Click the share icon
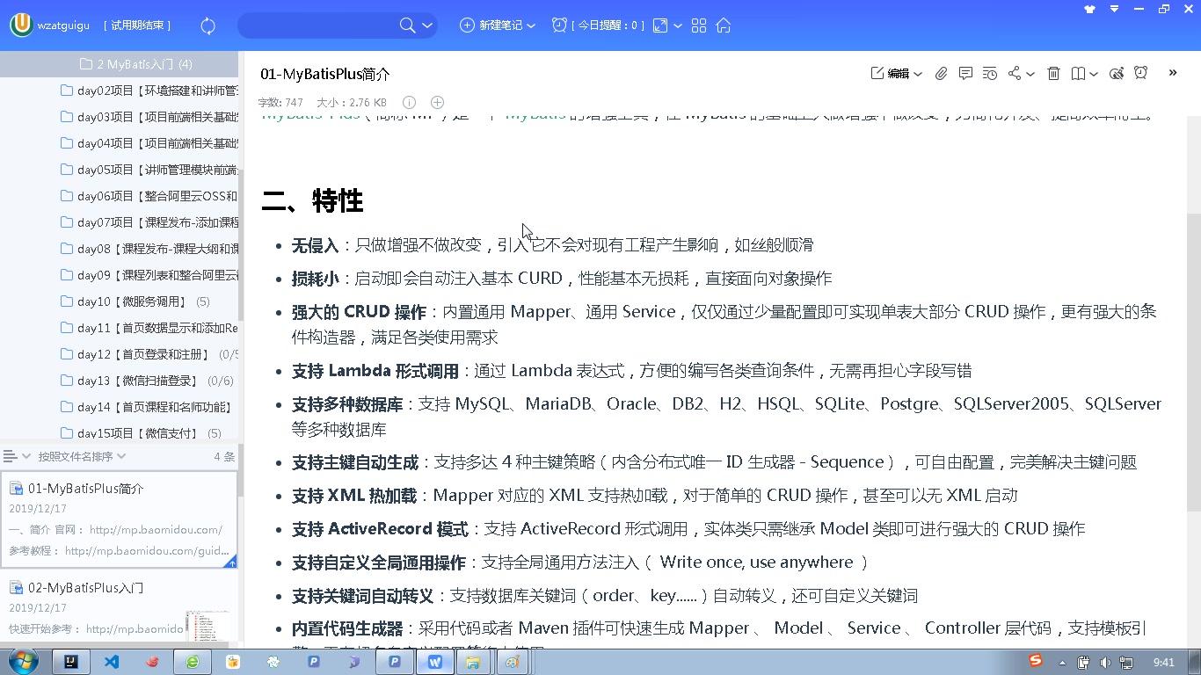Image resolution: width=1201 pixels, height=675 pixels. (1015, 74)
